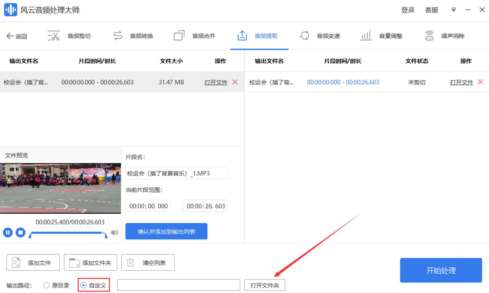This screenshot has width=489, height=293.
Task: Click the 开始处理 button
Action: point(441,270)
